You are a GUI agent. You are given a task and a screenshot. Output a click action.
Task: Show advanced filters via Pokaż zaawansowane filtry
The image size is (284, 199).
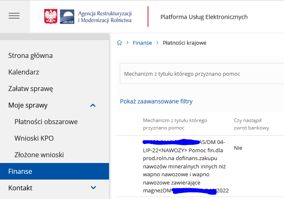point(156,101)
